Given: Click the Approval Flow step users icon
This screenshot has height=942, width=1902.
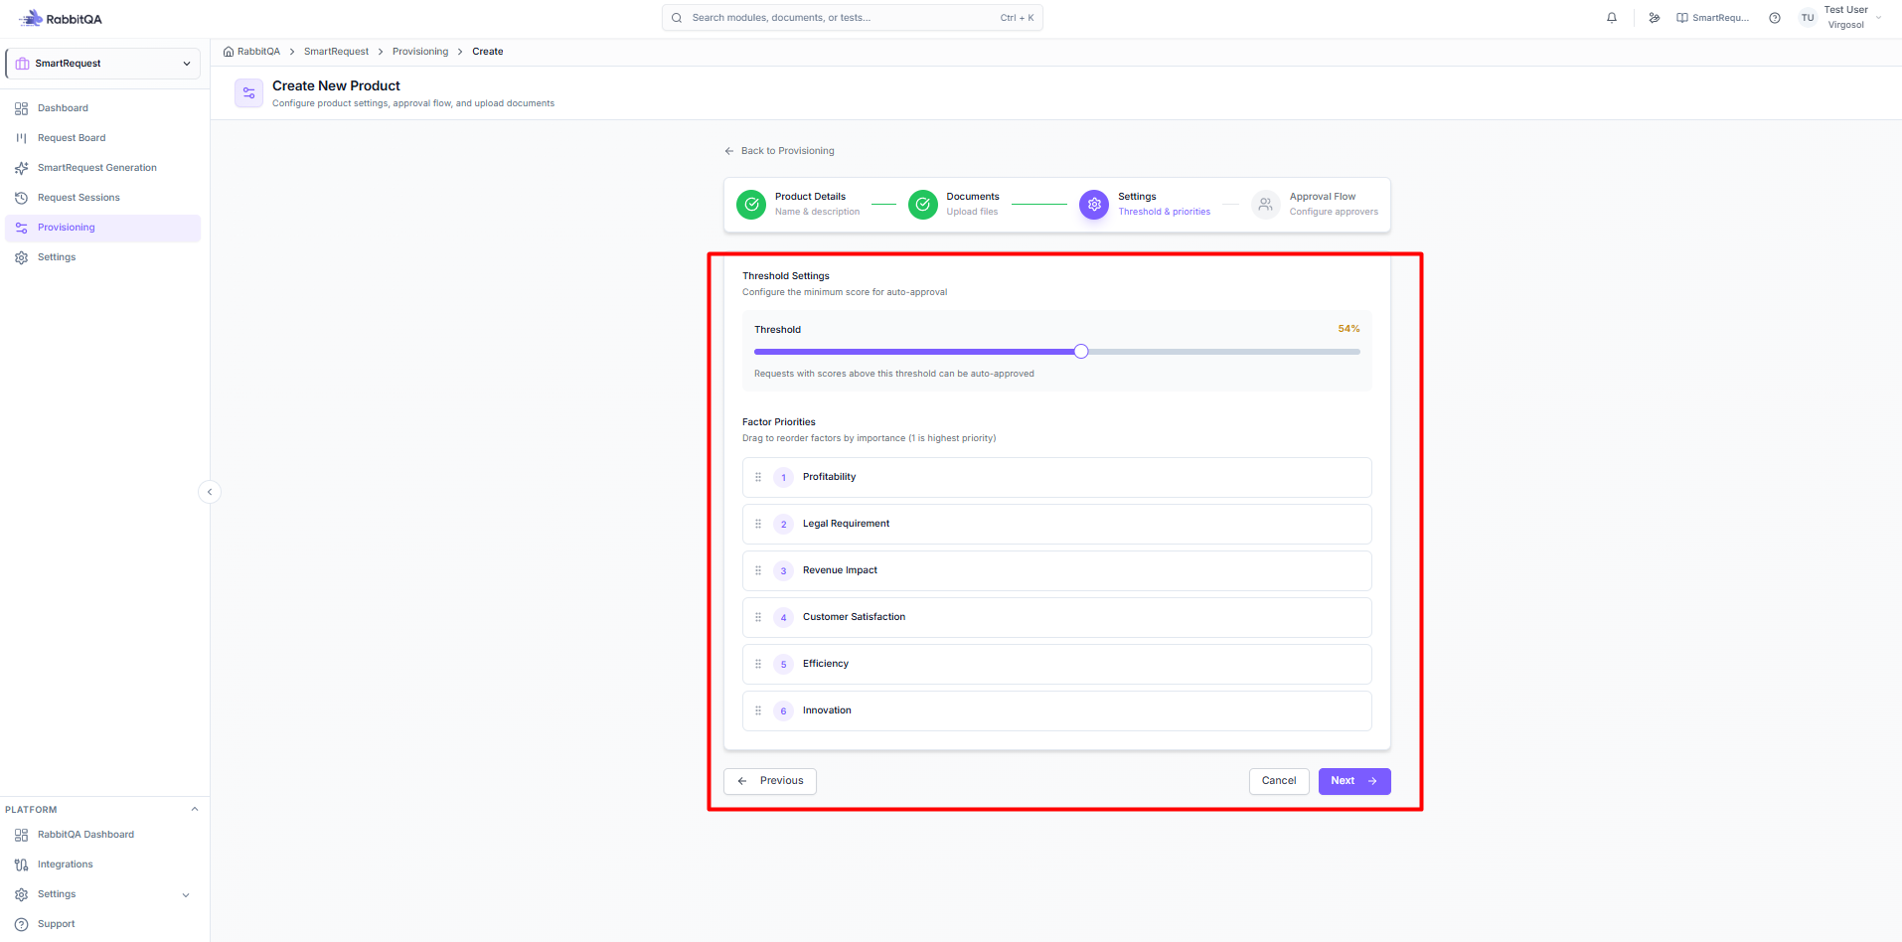Looking at the screenshot, I should coord(1266,205).
